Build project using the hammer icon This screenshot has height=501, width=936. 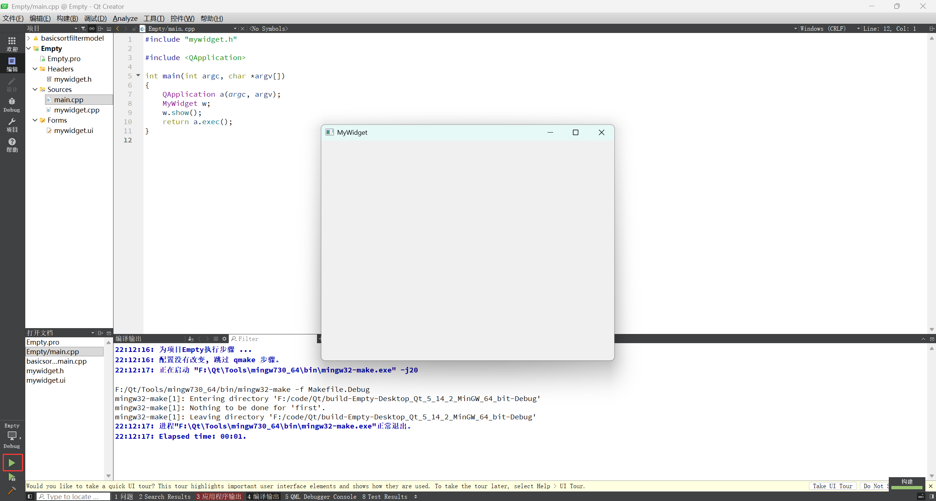tap(12, 490)
